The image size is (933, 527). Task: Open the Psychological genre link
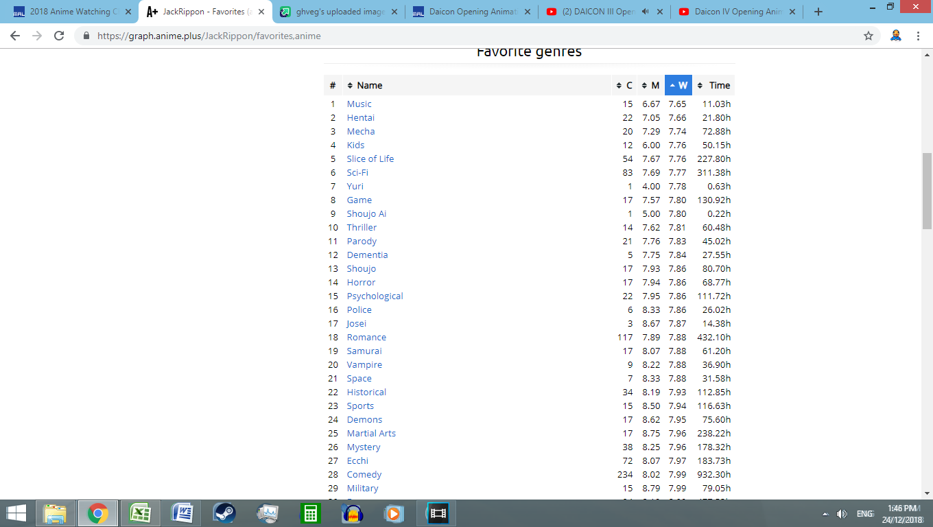tap(375, 296)
